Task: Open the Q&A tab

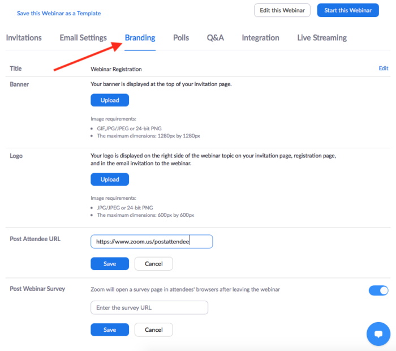Action: (216, 38)
